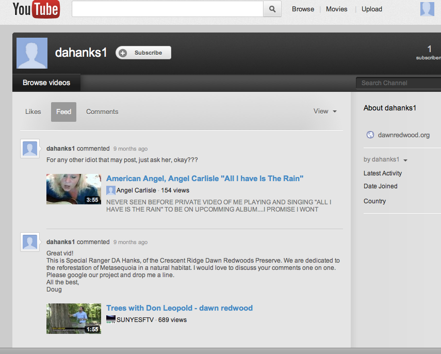Click the SUNYESFTV channel icon
This screenshot has width=441, height=354.
click(110, 320)
